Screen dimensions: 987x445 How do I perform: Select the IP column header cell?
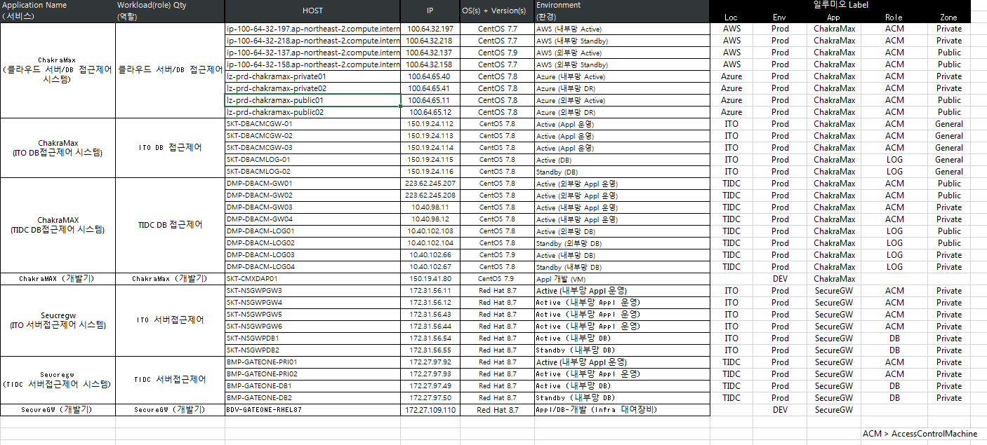[430, 11]
